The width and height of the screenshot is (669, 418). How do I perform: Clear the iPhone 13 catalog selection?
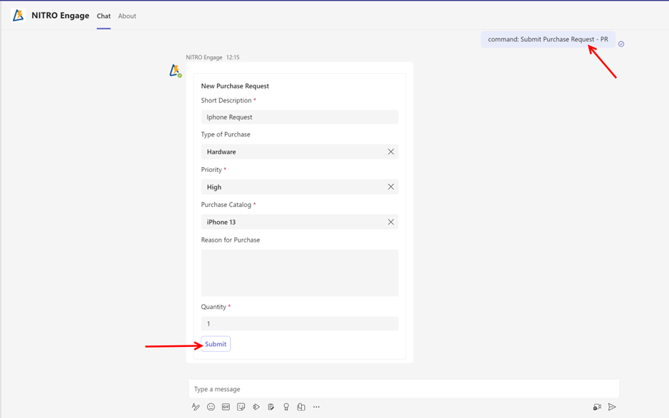coord(391,222)
